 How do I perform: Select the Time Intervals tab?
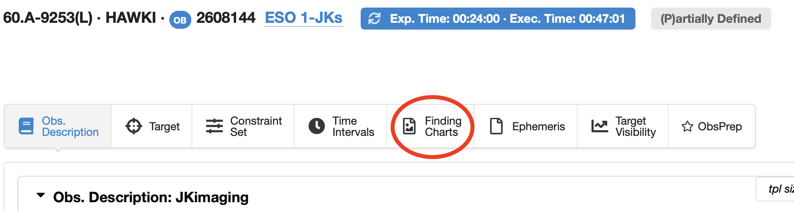353,126
